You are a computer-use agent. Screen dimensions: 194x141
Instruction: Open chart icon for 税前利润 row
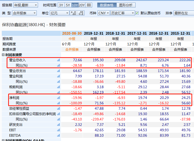(58, 87)
